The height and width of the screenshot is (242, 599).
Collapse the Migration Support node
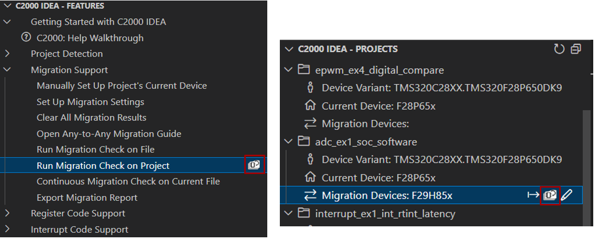tap(7, 70)
